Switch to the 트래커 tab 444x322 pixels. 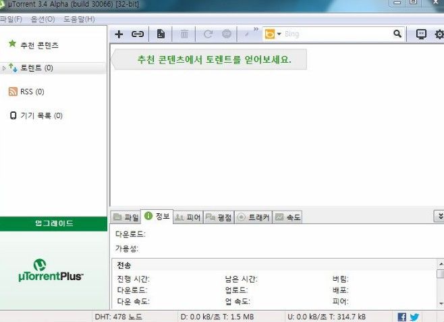pyautogui.click(x=254, y=217)
